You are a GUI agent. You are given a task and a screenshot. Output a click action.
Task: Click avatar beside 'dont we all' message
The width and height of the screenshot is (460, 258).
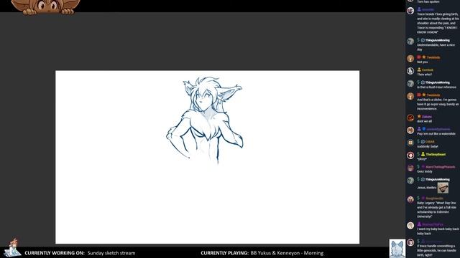pos(410,118)
